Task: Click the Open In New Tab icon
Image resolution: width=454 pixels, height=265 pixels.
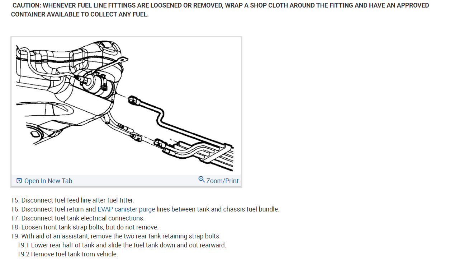Action: (x=19, y=181)
